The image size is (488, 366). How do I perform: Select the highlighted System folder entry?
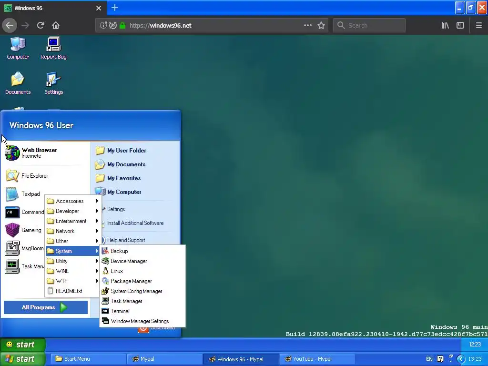pyautogui.click(x=72, y=251)
